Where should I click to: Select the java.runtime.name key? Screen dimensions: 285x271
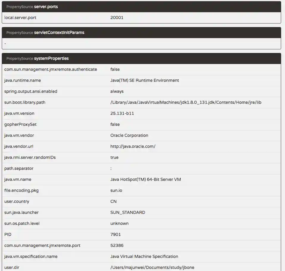click(x=23, y=80)
